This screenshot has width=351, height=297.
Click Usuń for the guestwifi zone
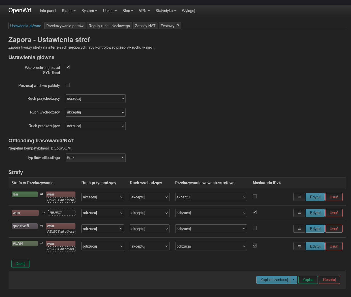click(334, 229)
